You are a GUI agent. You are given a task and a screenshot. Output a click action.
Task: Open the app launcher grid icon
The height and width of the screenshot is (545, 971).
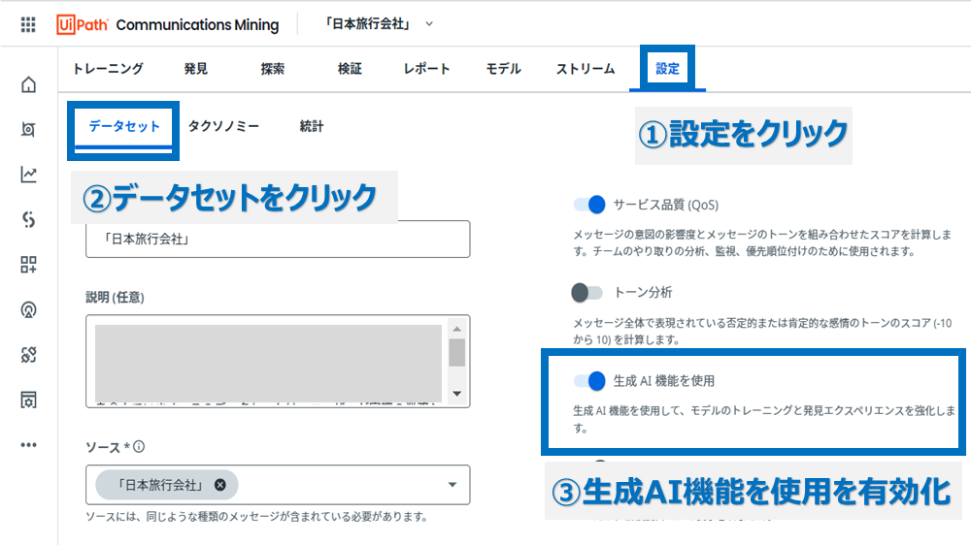(28, 25)
